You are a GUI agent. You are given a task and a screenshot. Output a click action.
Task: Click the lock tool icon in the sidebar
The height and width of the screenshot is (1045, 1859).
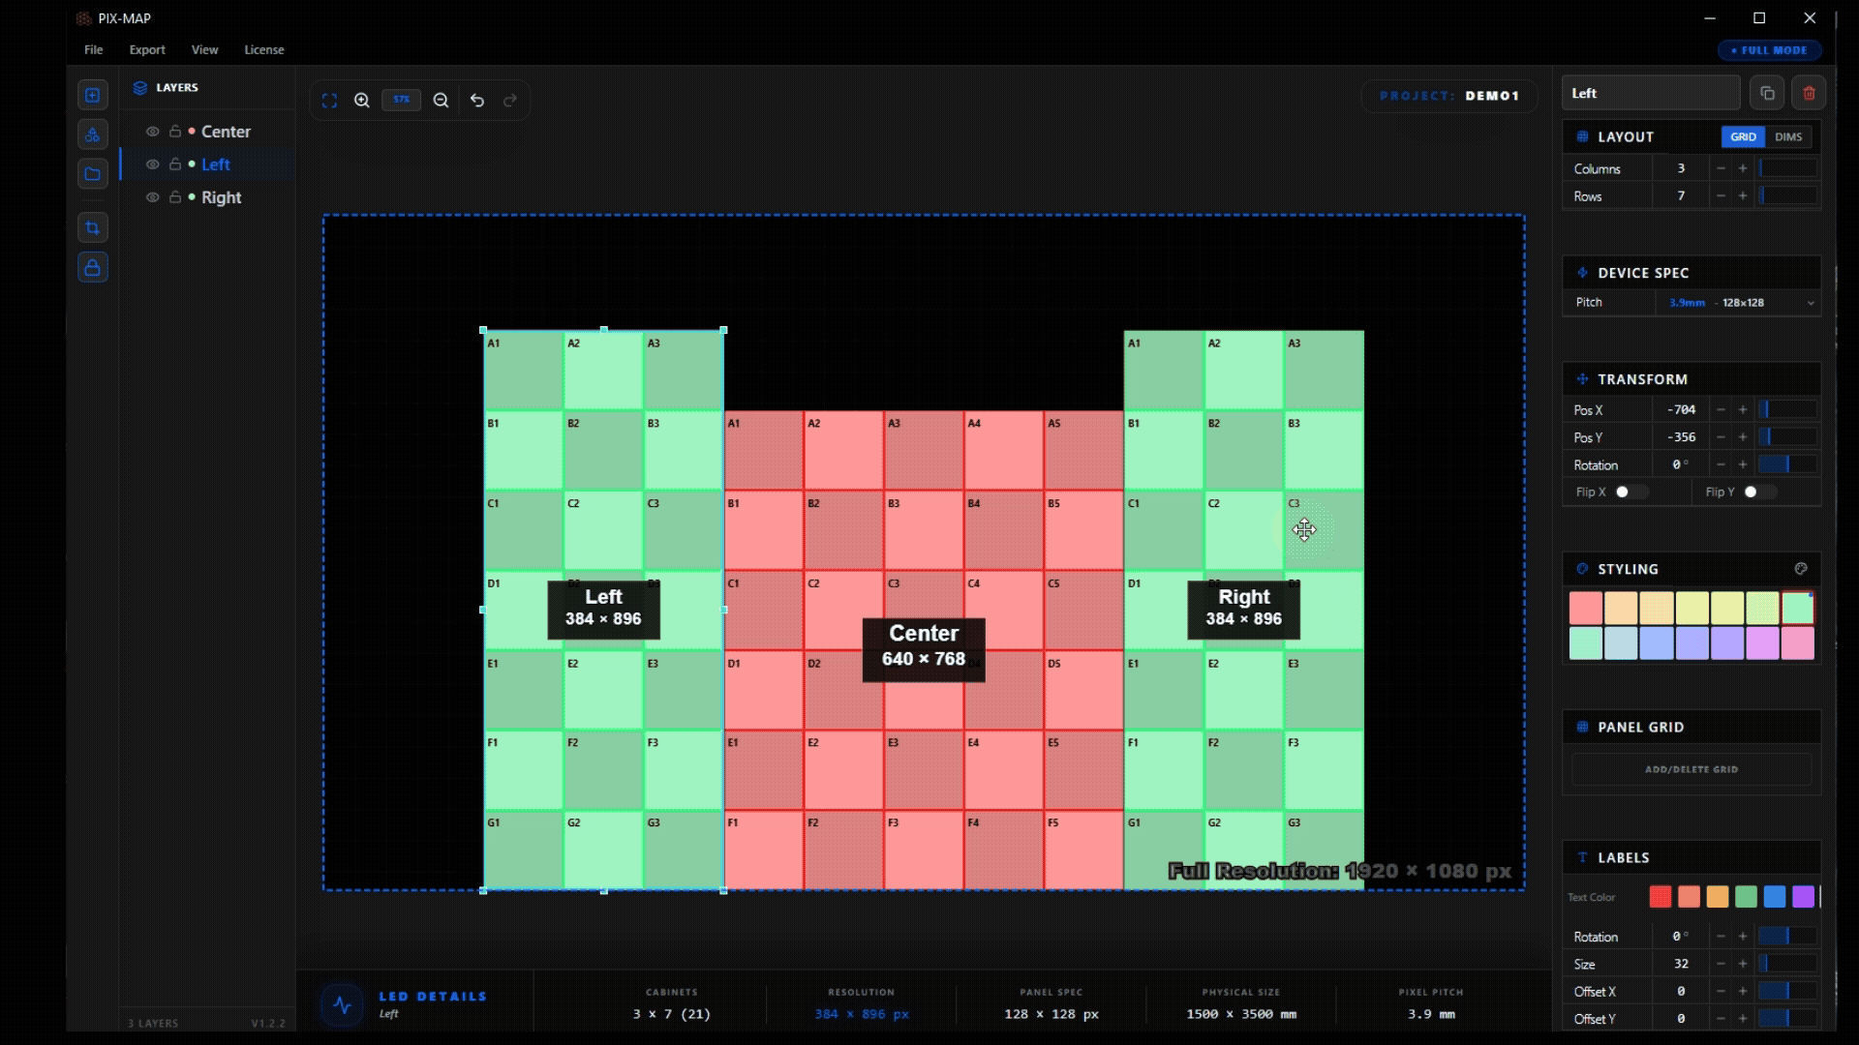click(x=93, y=268)
